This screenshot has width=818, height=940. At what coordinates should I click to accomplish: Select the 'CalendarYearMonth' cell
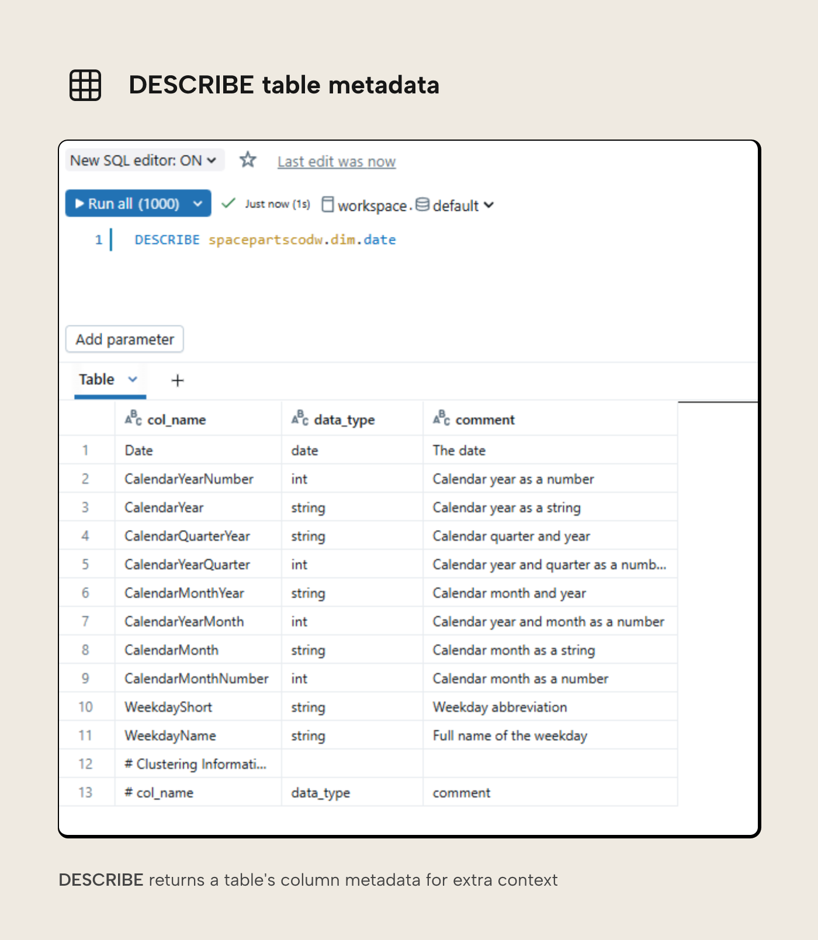[198, 622]
